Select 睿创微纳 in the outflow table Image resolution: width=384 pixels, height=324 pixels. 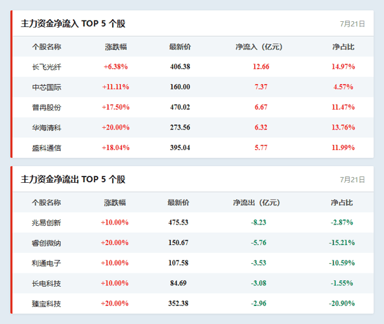[x=46, y=243]
